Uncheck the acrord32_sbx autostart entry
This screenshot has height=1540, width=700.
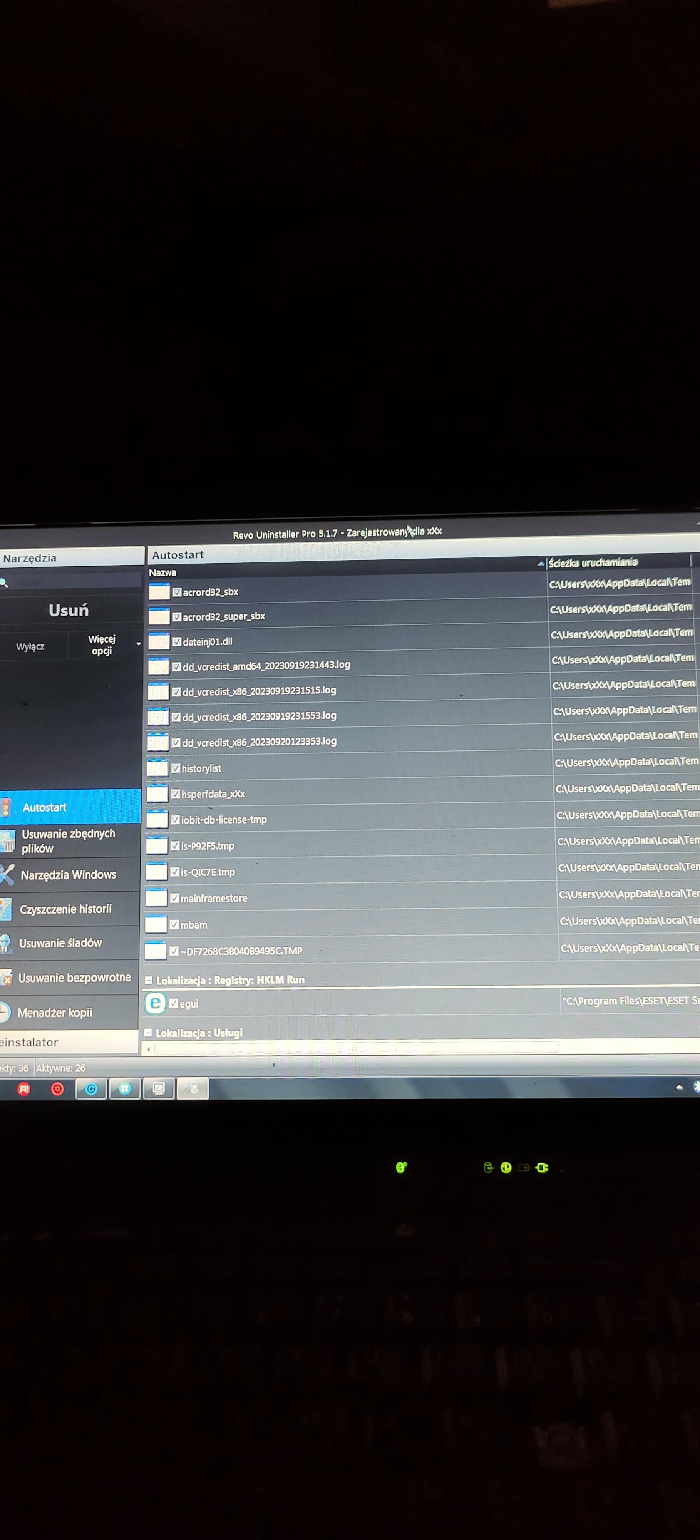(177, 593)
